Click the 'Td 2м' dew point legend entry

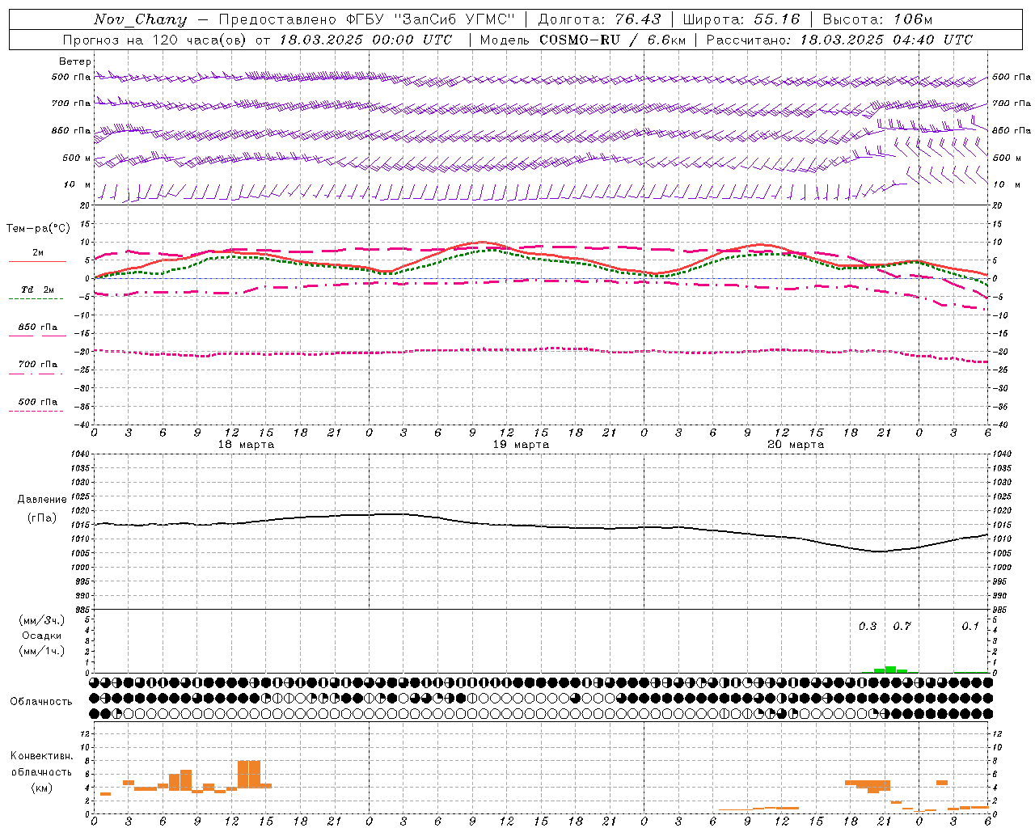38,289
